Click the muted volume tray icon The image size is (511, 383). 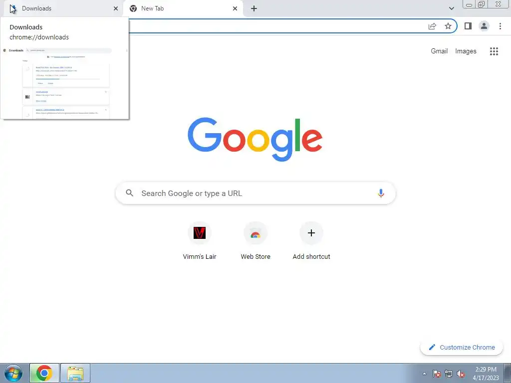[461, 374]
